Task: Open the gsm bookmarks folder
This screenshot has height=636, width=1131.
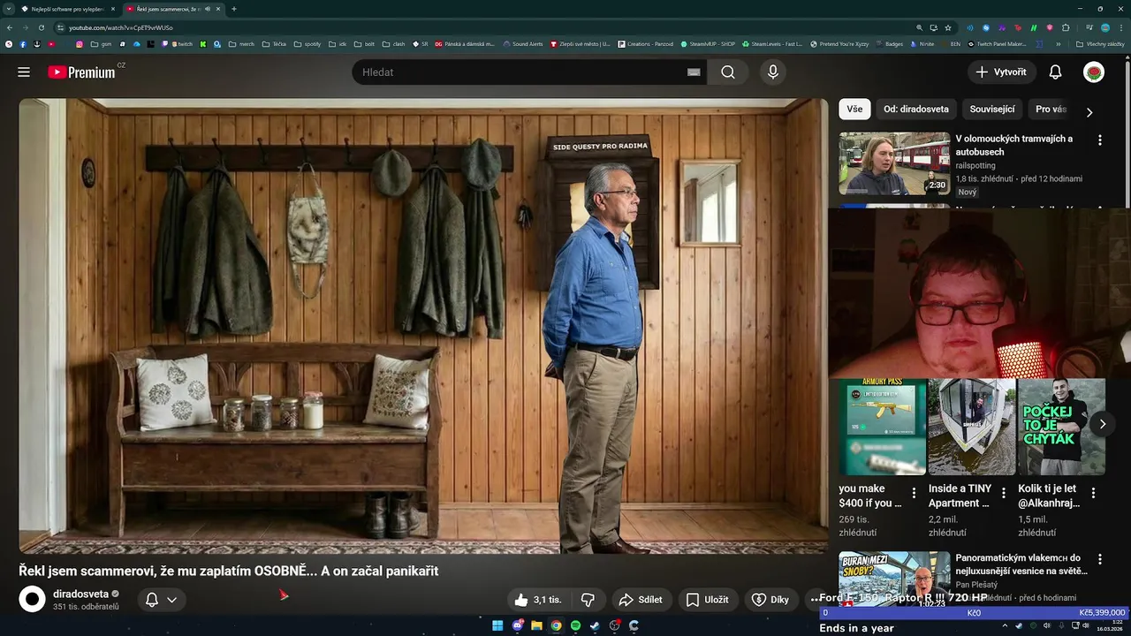Action: pos(101,43)
